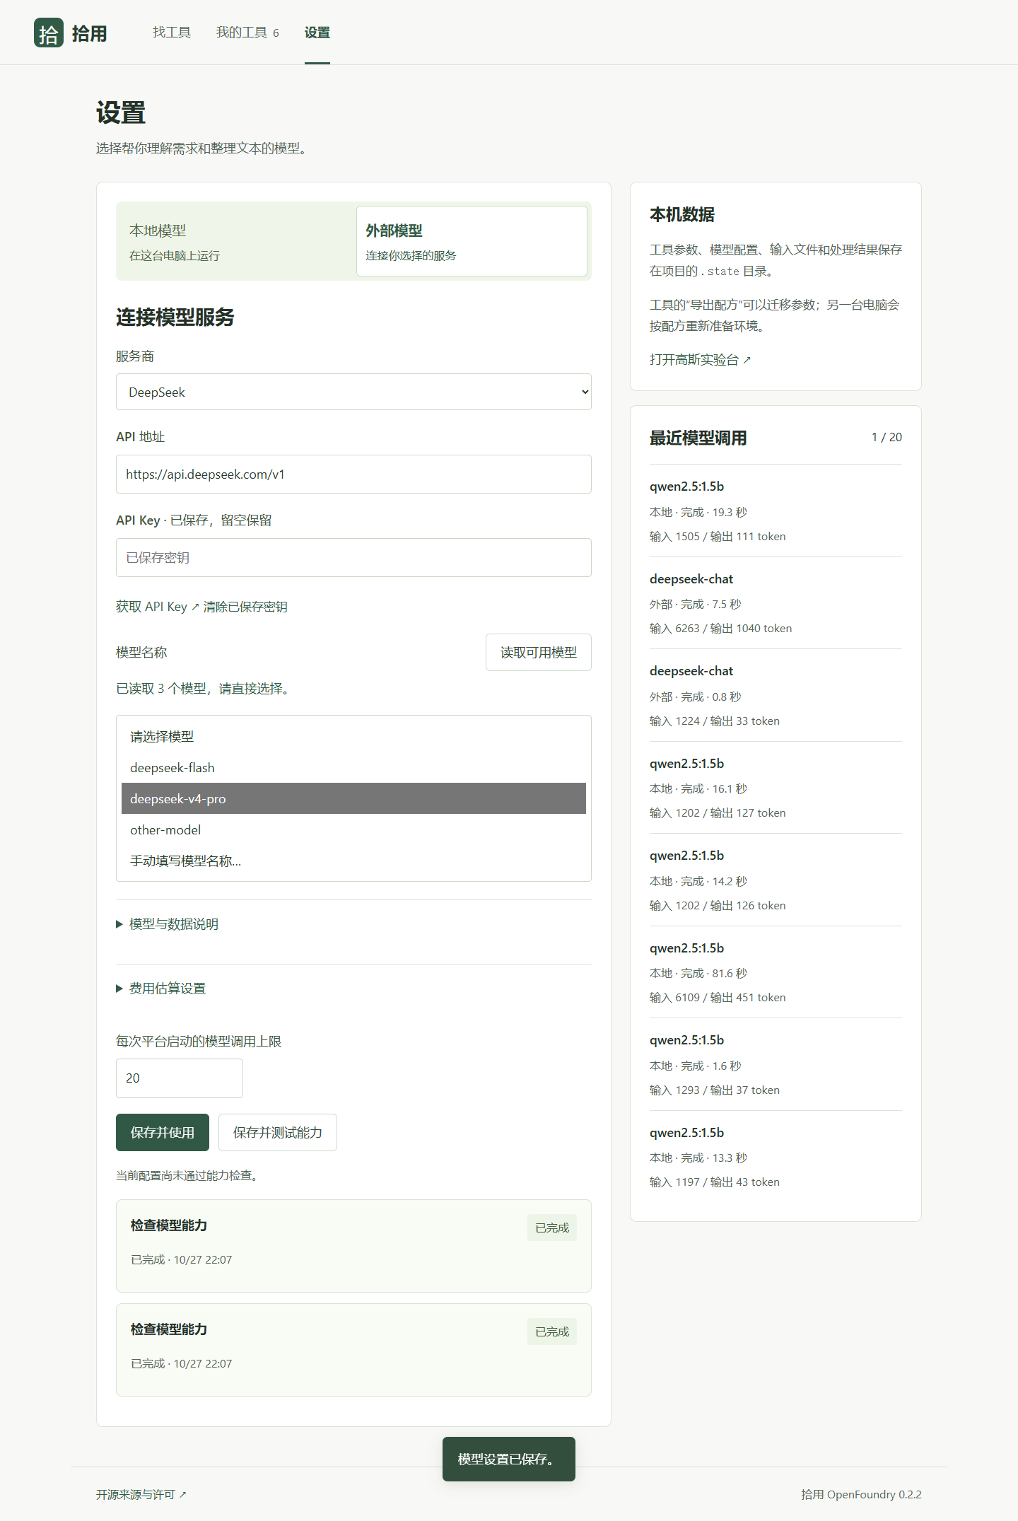1018x1521 pixels.
Task: Click the API Key input field
Action: 353,557
